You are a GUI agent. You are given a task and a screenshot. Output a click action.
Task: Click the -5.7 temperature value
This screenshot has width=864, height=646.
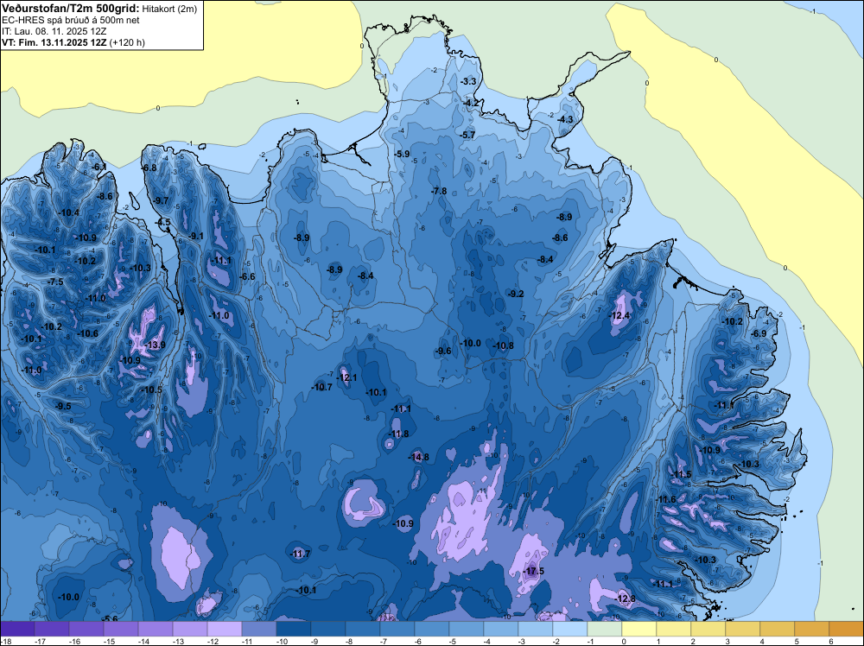click(467, 135)
